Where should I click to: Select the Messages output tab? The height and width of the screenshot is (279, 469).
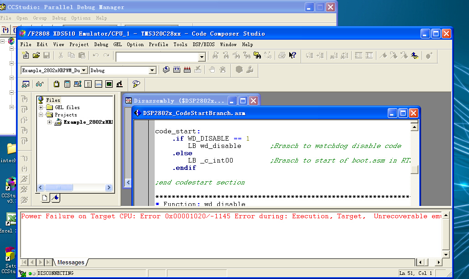pyautogui.click(x=71, y=262)
